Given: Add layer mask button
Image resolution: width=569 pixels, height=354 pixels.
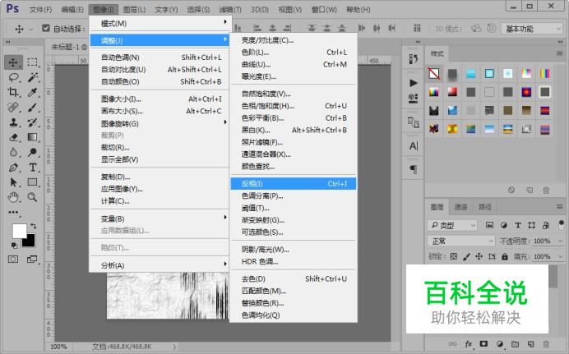Looking at the screenshot, I should 483,344.
